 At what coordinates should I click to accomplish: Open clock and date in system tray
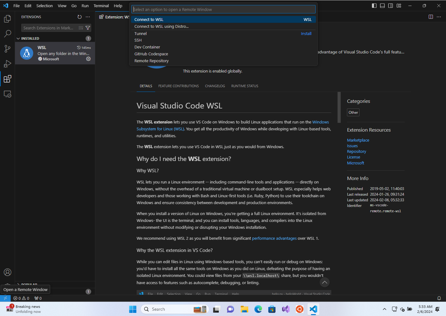[x=425, y=309]
